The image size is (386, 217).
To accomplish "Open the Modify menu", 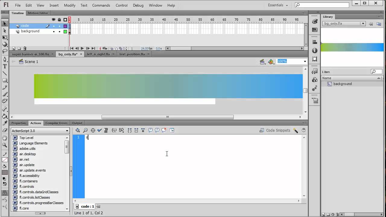I will point(70,5).
